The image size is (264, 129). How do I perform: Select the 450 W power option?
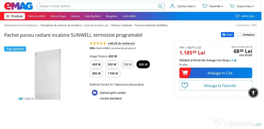pyautogui.click(x=96, y=64)
